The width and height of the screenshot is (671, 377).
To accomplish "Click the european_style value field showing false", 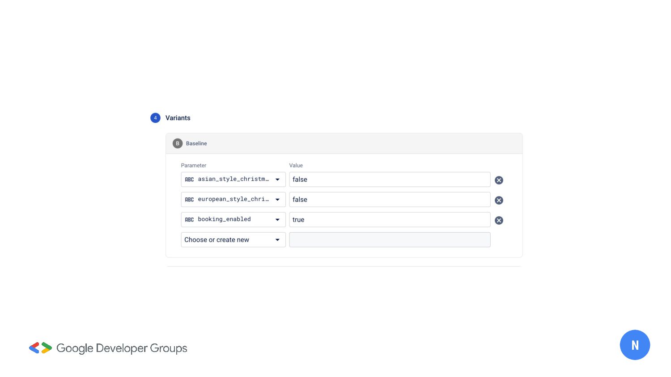I will point(389,200).
